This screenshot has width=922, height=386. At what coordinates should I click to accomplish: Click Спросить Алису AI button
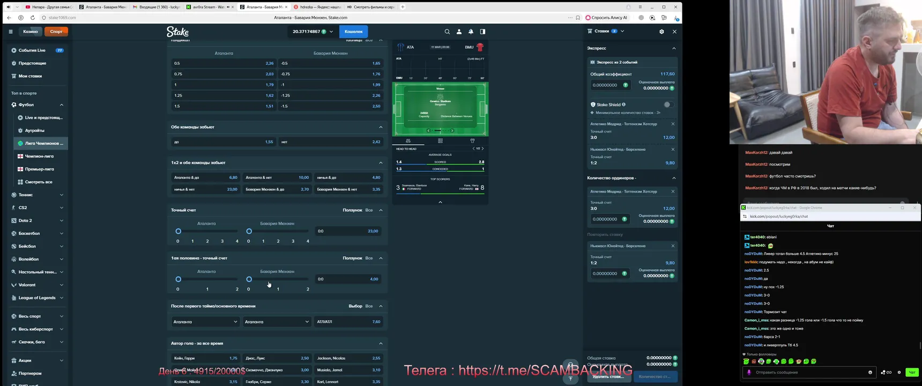pos(606,18)
